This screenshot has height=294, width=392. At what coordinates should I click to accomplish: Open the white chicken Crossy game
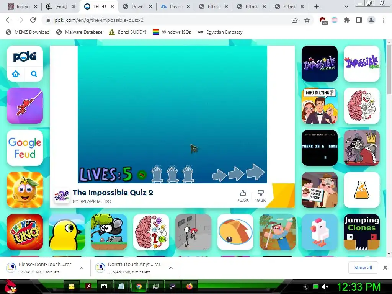click(x=320, y=232)
